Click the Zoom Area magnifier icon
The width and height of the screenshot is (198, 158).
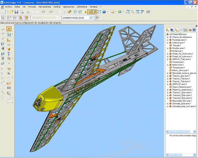pyautogui.click(x=128, y=12)
